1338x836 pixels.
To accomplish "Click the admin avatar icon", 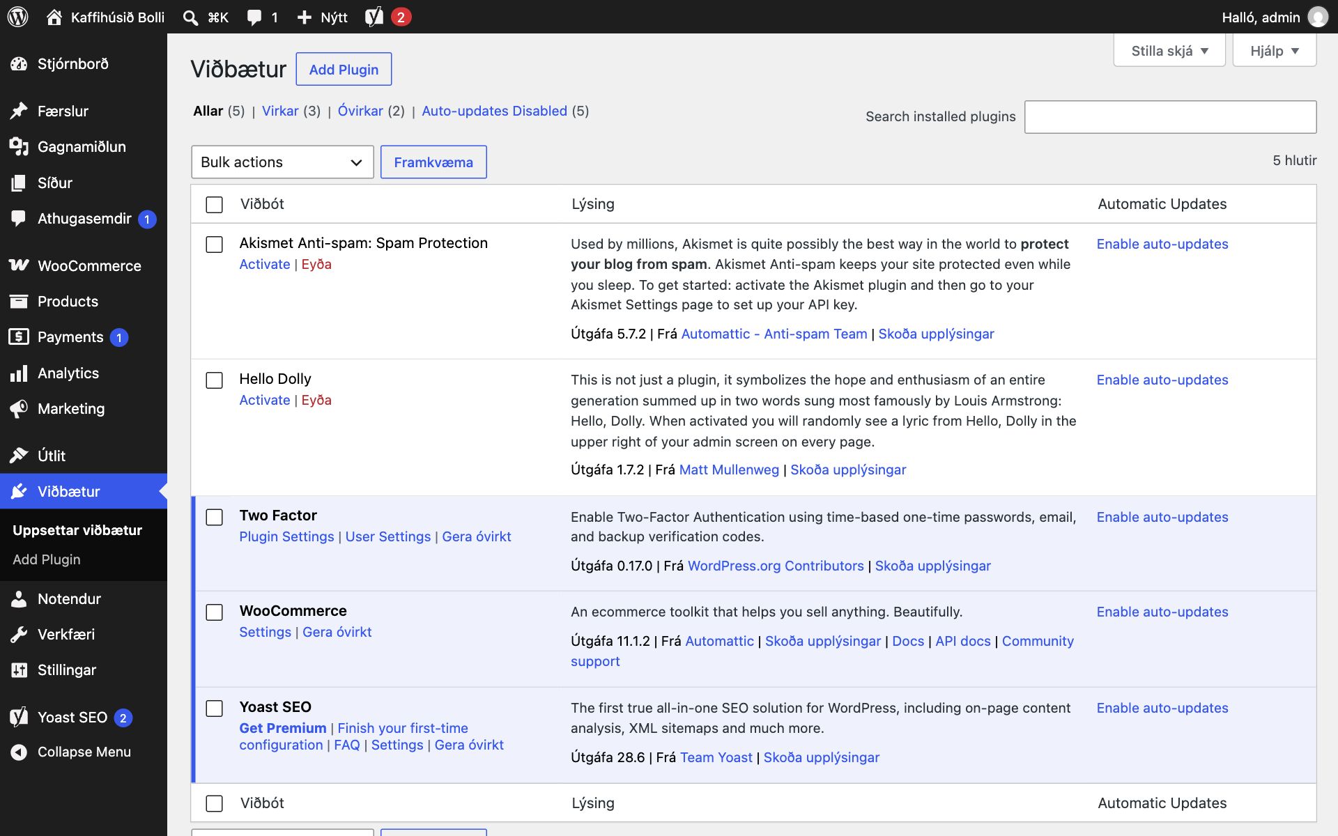I will click(x=1317, y=17).
